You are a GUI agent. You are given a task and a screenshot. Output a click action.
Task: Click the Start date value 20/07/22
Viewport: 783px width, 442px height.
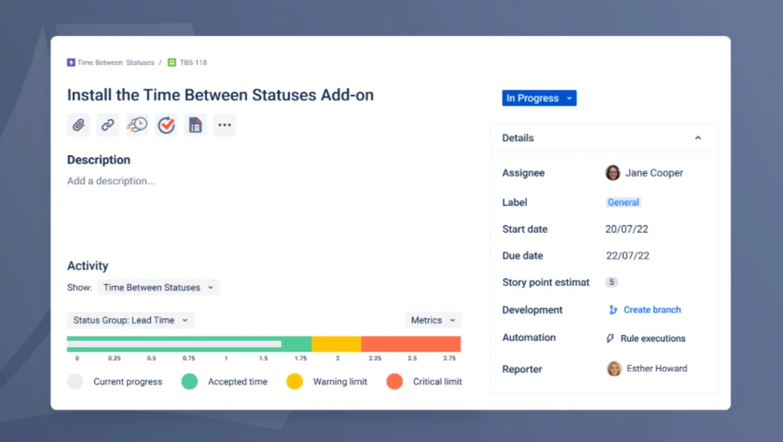(627, 230)
